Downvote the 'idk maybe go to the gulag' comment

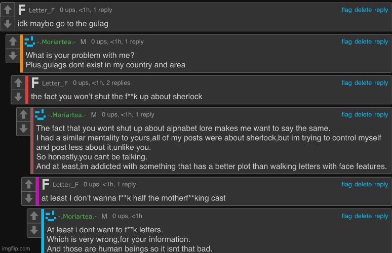8,24
